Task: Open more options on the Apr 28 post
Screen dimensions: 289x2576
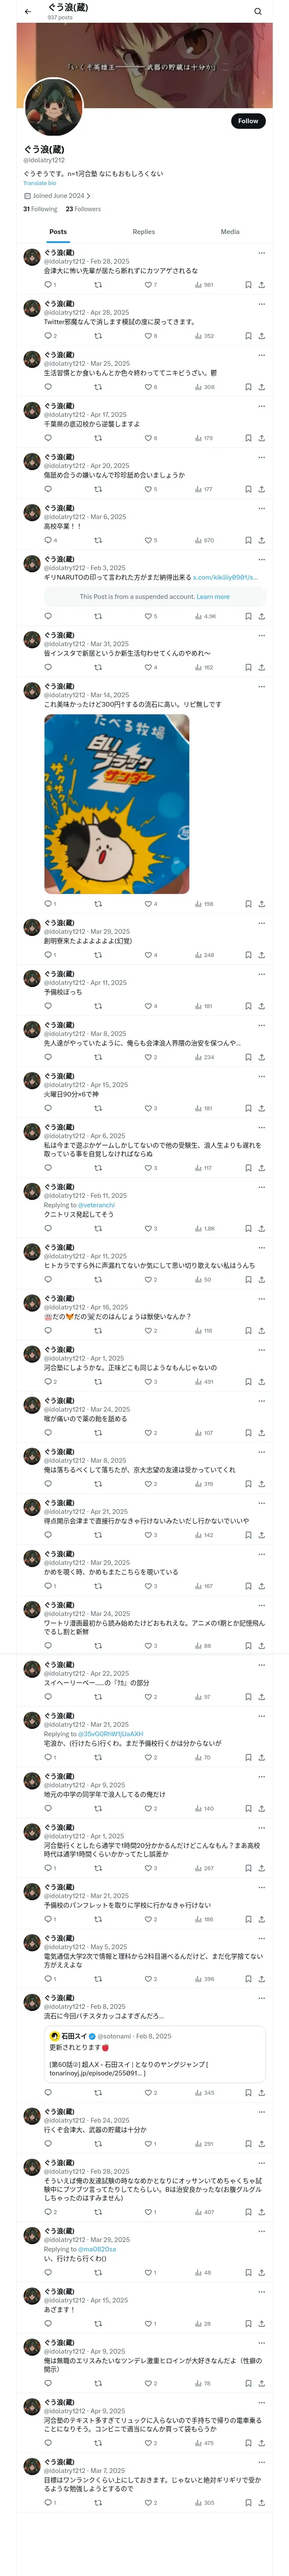Action: [x=261, y=304]
